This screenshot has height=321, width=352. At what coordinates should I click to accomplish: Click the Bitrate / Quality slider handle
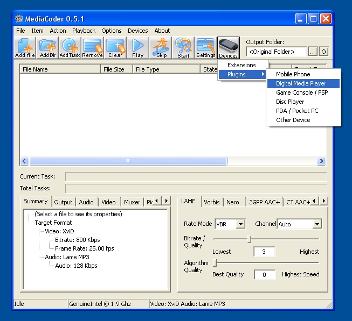[249, 239]
